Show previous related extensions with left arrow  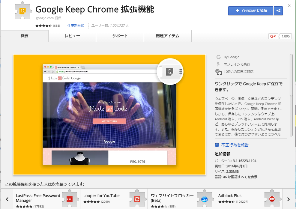pos(7,199)
